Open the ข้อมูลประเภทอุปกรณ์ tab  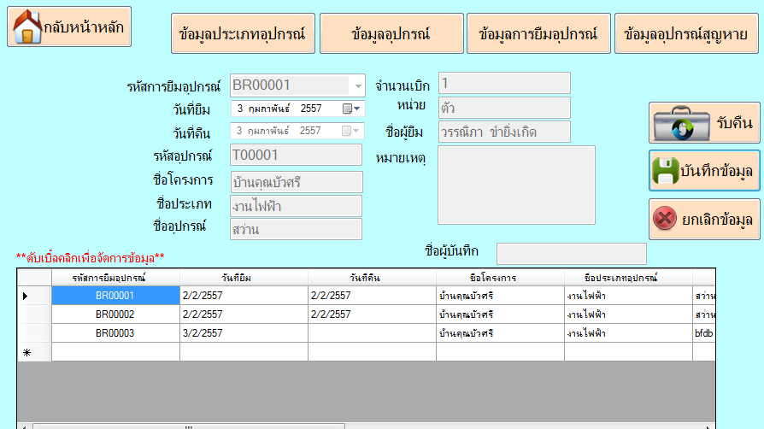(243, 34)
